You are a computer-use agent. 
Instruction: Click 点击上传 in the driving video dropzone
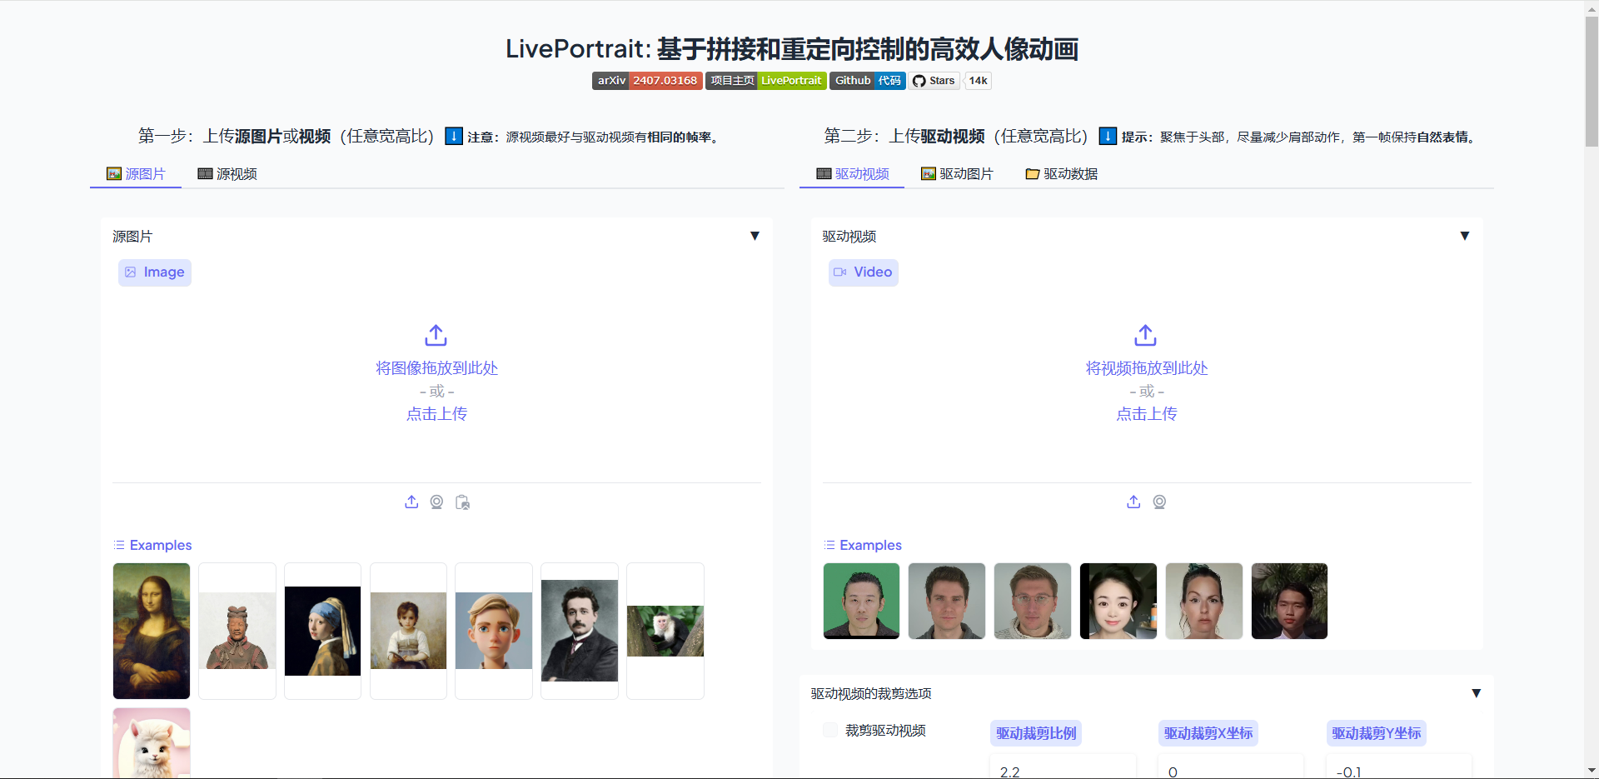pos(1147,413)
